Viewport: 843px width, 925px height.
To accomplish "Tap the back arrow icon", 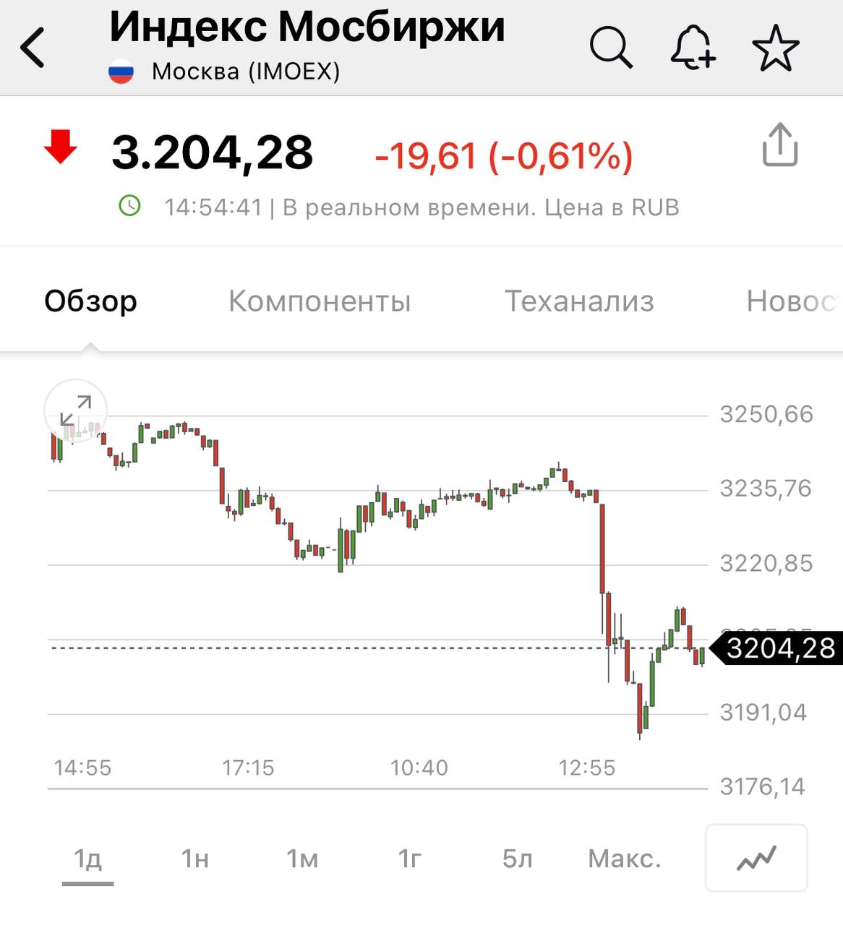I will (33, 48).
